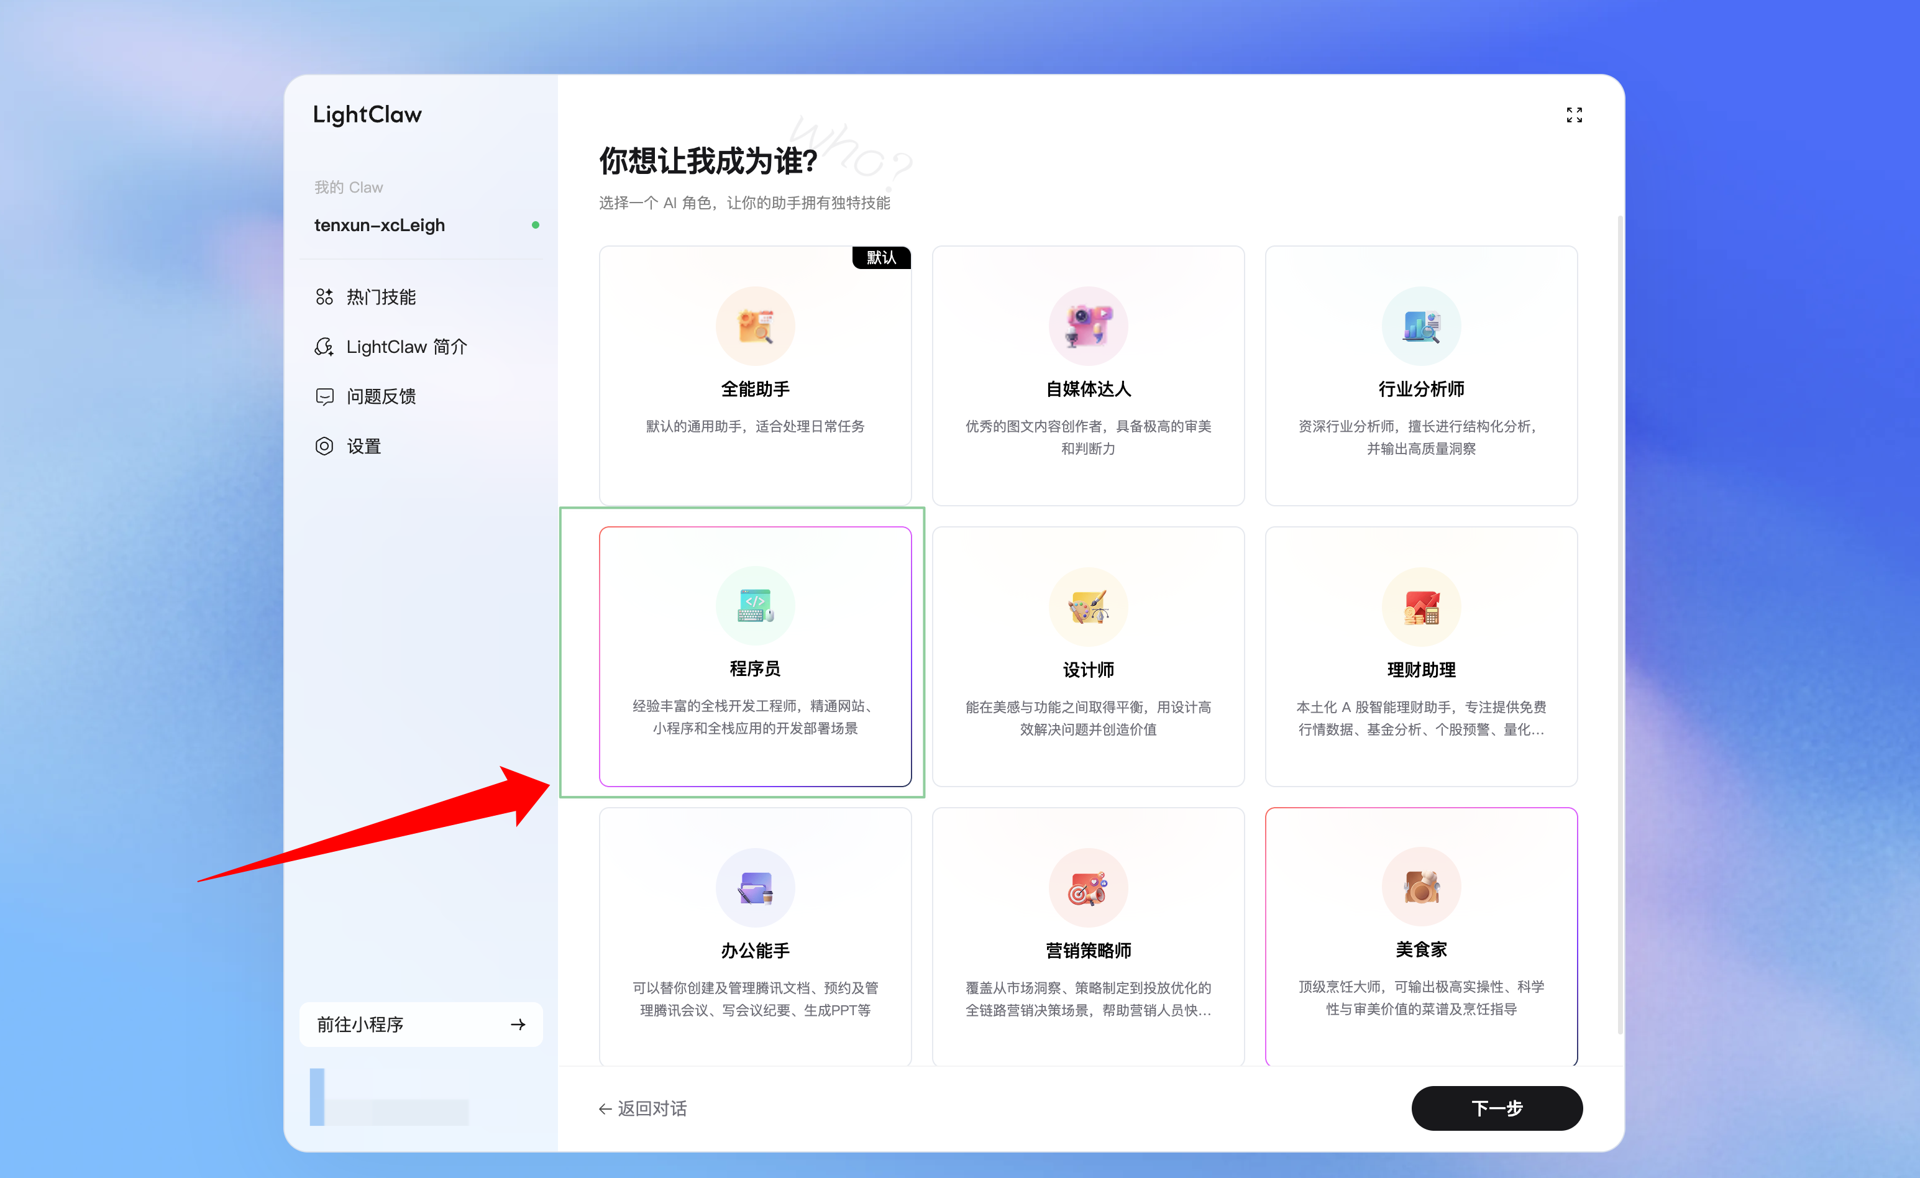Screen dimensions: 1920x1178
Task: Click the 行业分析师 chart icon
Action: (x=1421, y=326)
